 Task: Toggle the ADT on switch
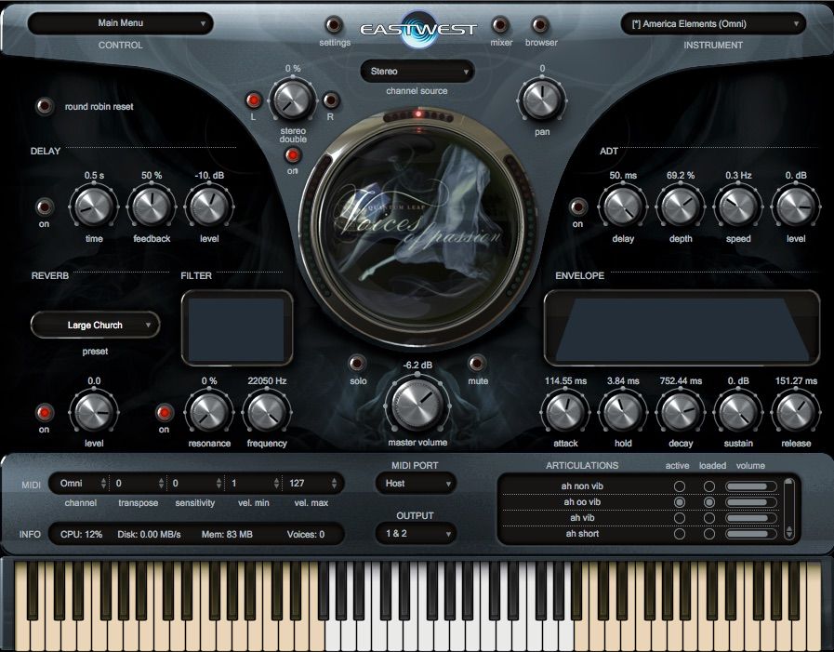click(577, 206)
